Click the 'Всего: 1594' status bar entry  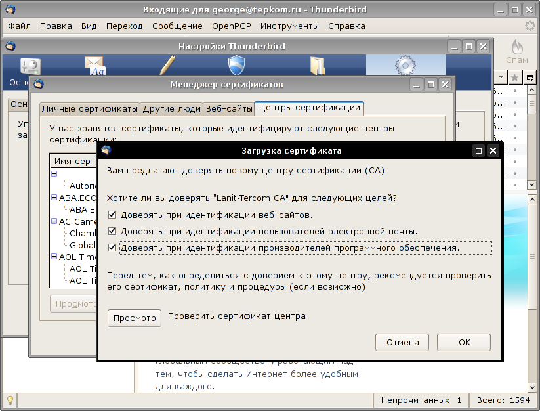pyautogui.click(x=503, y=400)
